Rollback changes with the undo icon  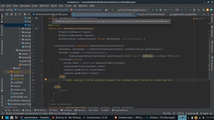point(198,10)
